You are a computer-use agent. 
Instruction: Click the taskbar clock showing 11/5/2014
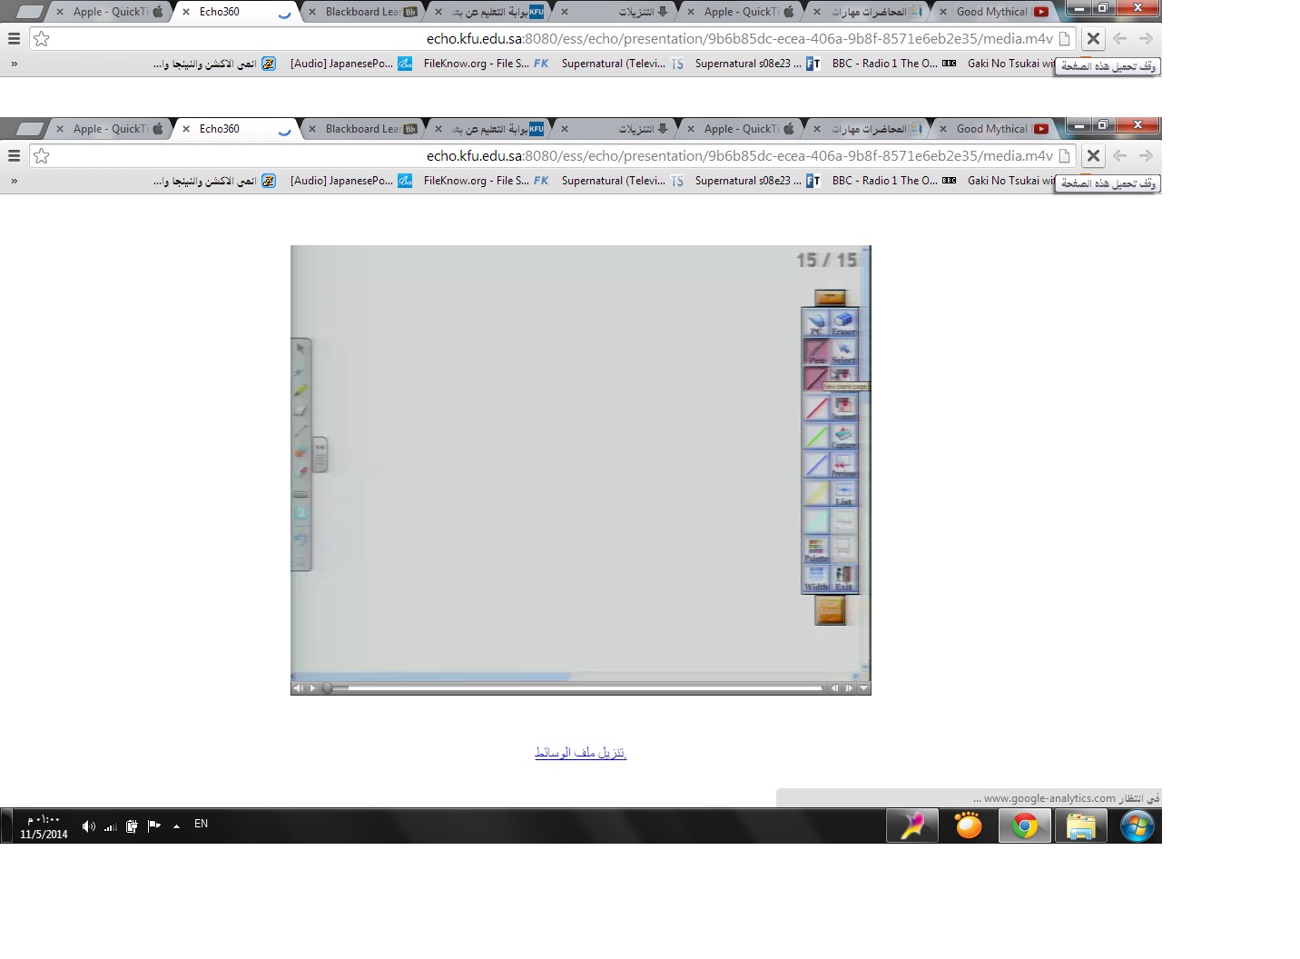tap(44, 827)
